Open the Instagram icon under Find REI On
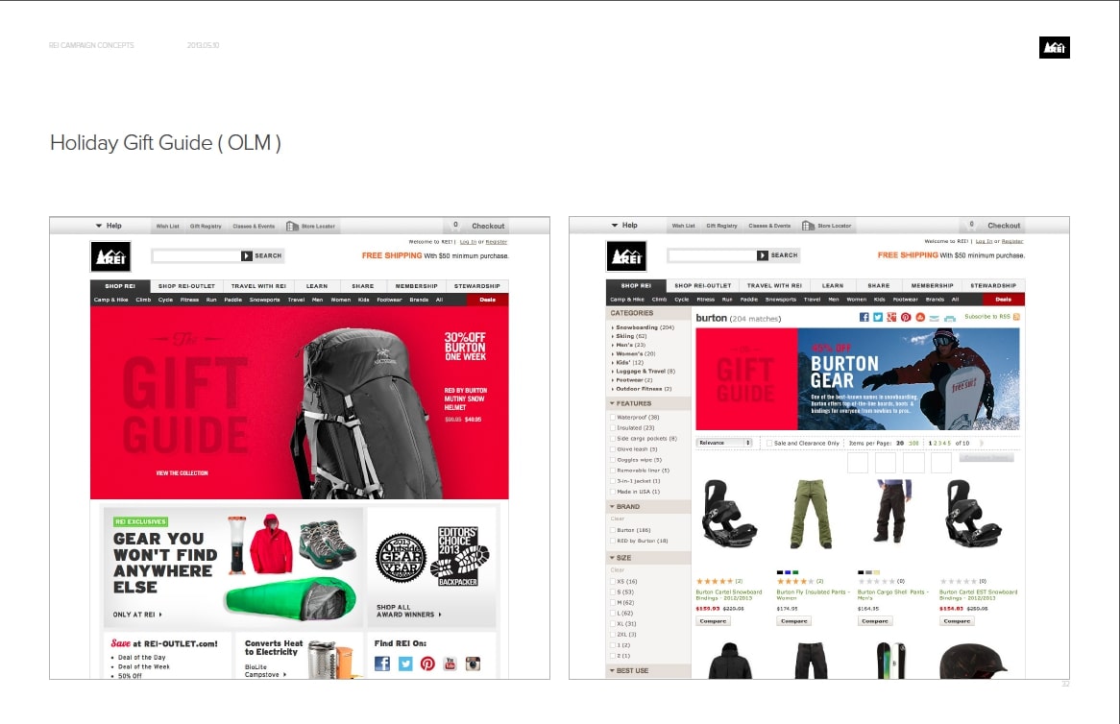 pos(473,664)
